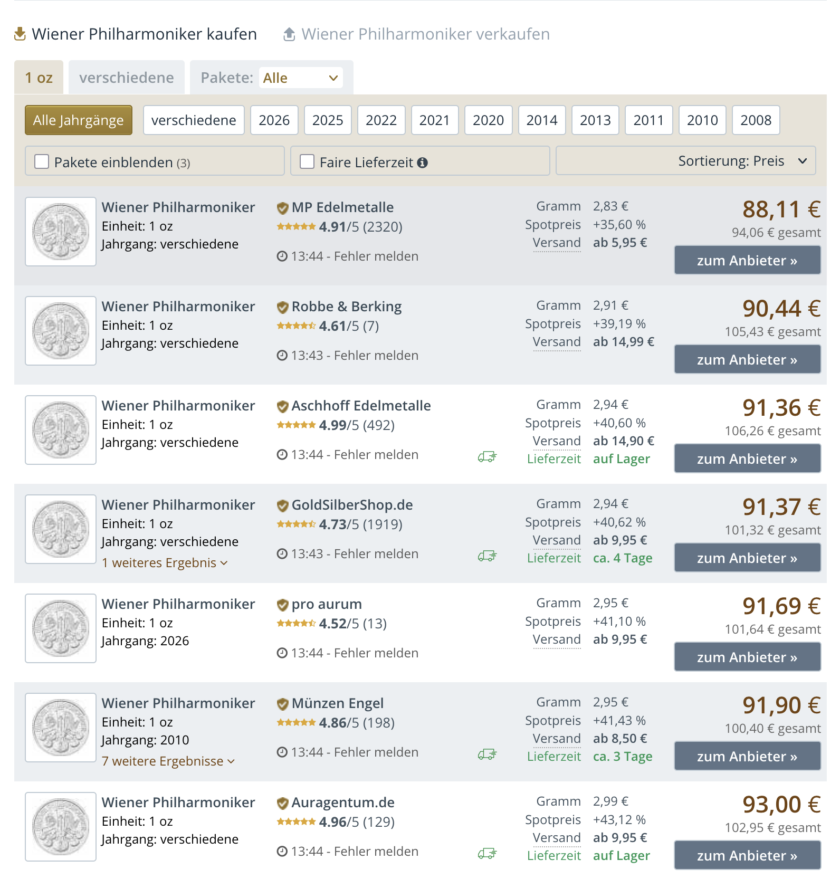Select the Wiener Philharmoniker kaufen tab
The height and width of the screenshot is (879, 840).
pyautogui.click(x=136, y=34)
